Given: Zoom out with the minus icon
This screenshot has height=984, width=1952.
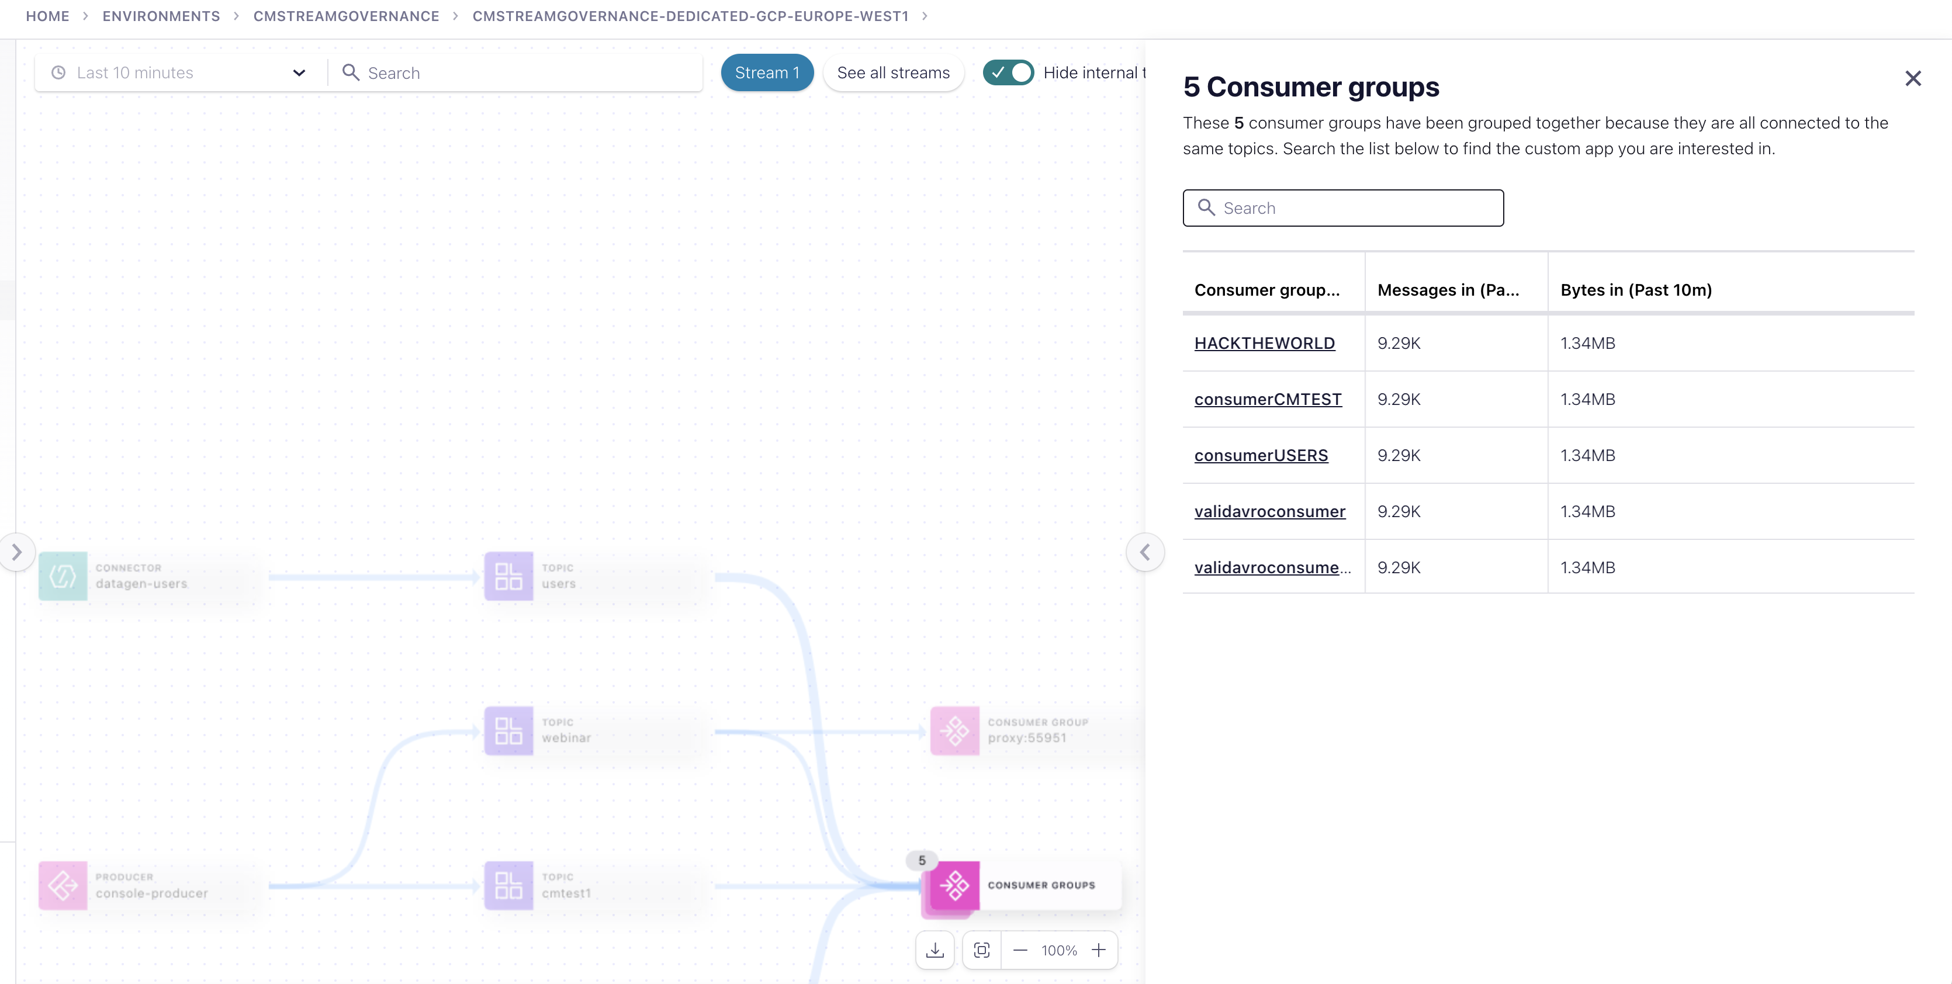Looking at the screenshot, I should pos(1020,950).
